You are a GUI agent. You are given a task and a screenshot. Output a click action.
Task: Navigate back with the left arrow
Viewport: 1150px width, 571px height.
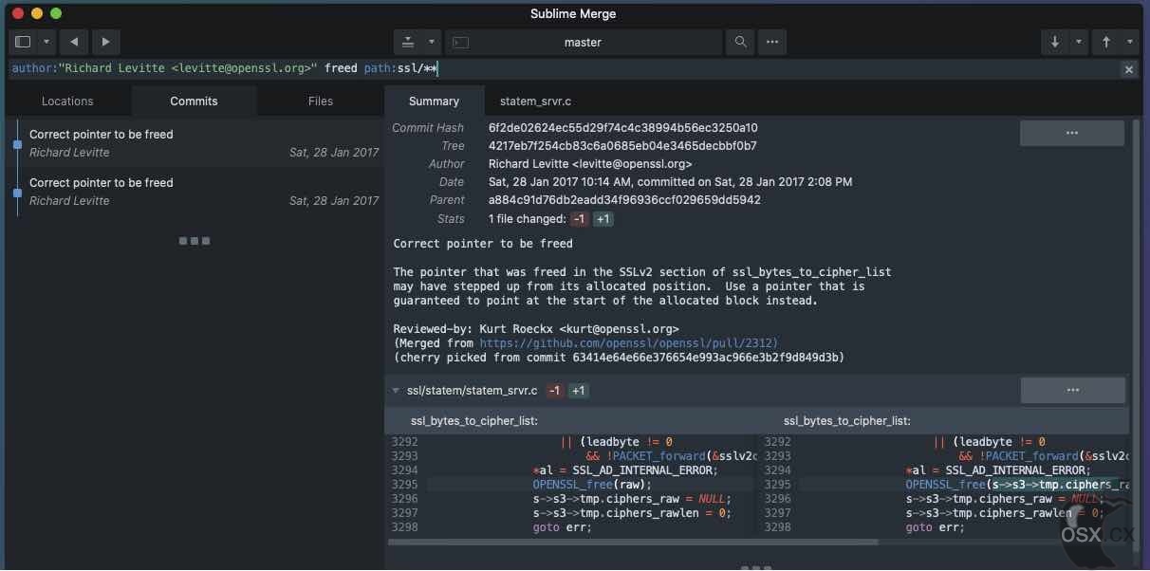tap(73, 42)
